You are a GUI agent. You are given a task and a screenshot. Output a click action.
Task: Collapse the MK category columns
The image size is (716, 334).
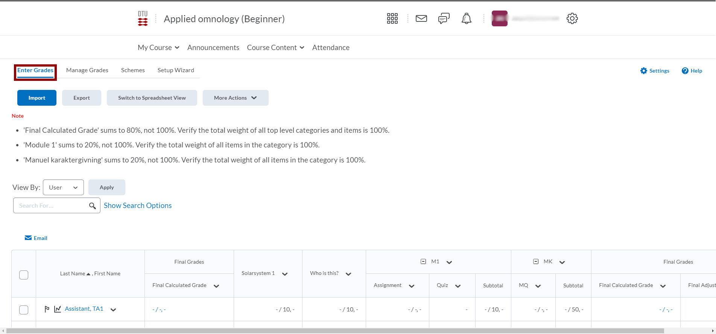click(x=536, y=261)
